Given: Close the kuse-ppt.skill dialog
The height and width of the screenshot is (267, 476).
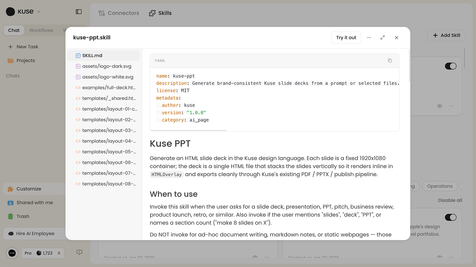Looking at the screenshot, I should point(396,38).
